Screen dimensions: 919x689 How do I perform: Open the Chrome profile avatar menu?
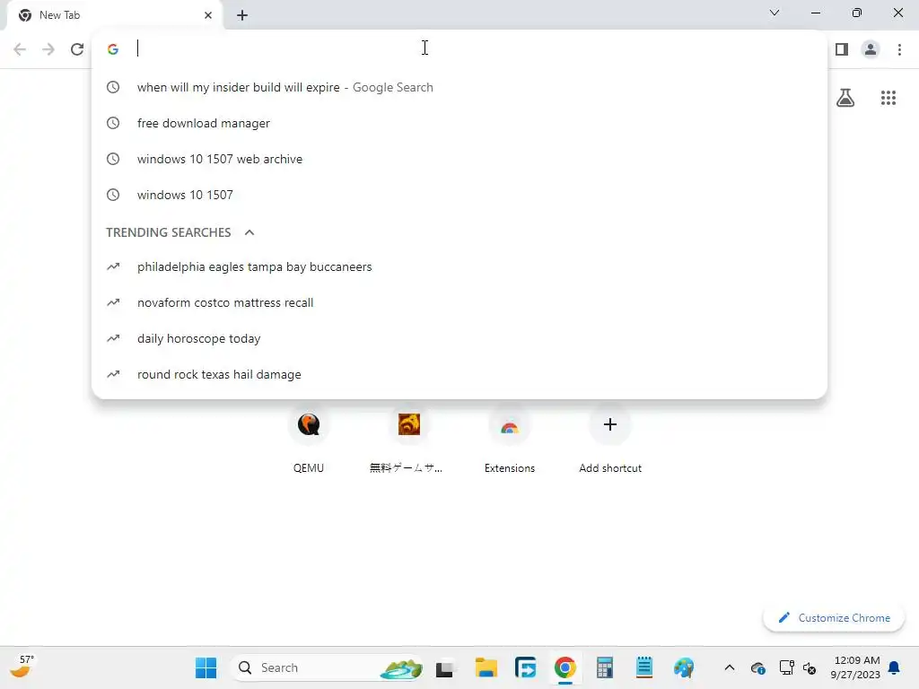click(871, 49)
